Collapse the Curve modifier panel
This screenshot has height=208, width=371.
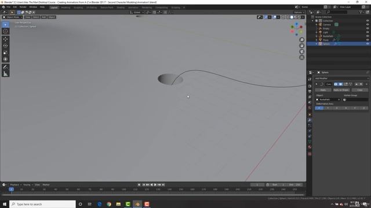point(317,84)
